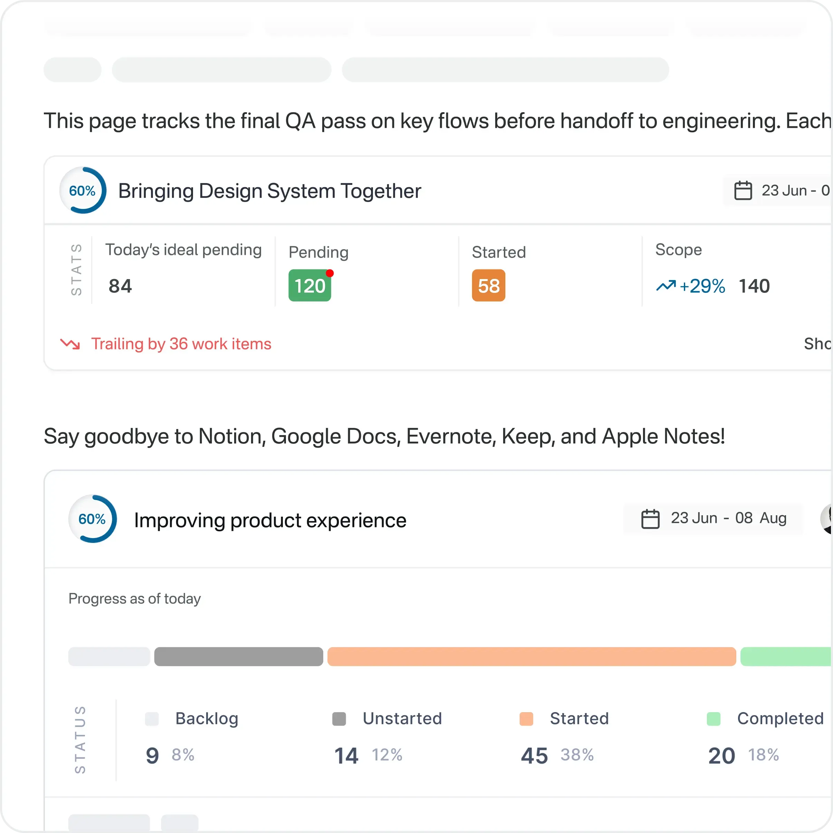Click the Backlog legend color swatch
This screenshot has width=833, height=833.
[152, 719]
